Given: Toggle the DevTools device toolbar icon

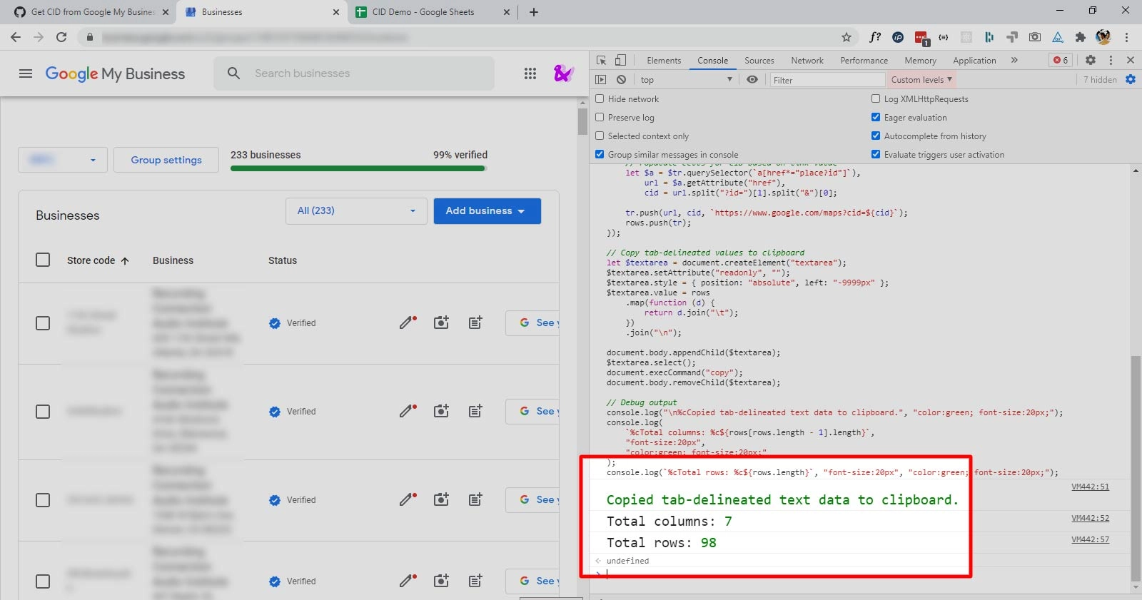Looking at the screenshot, I should point(620,60).
